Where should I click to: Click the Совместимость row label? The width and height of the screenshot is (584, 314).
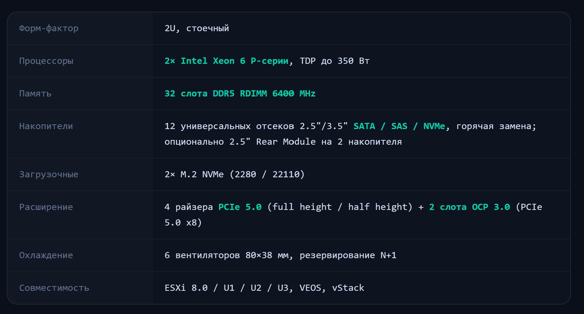(54, 288)
